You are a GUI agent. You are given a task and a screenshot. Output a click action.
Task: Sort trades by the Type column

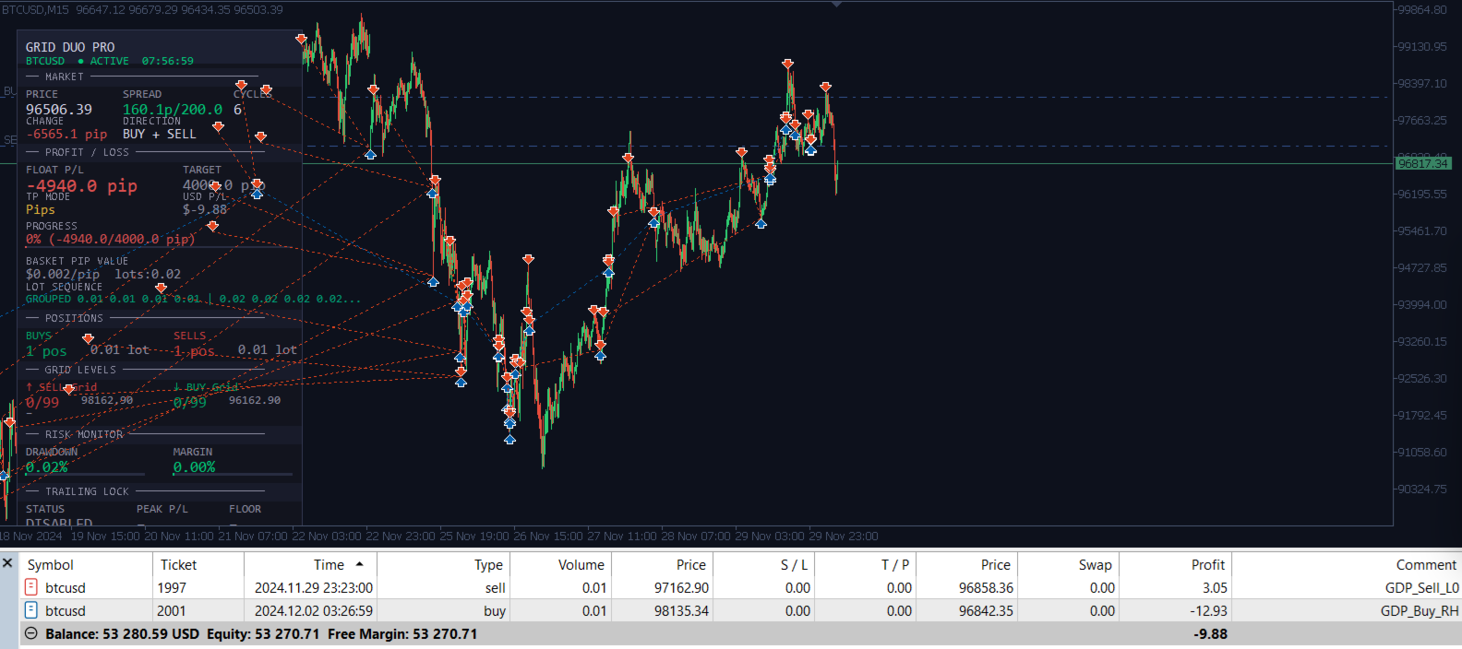[x=488, y=564]
